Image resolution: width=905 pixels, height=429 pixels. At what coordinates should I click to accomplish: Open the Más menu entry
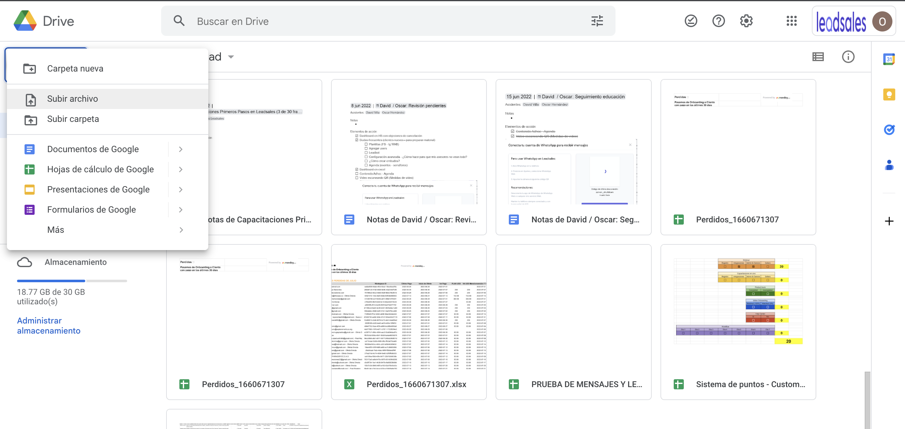click(108, 230)
